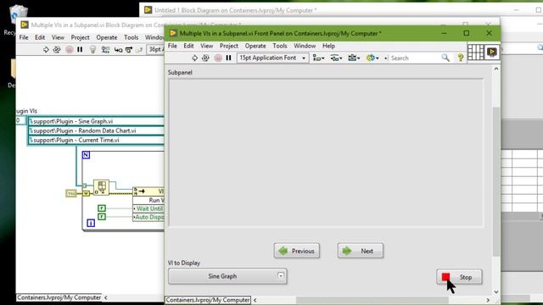Open the Operate menu in Front Panel window
Image resolution: width=543 pixels, height=305 pixels.
click(x=255, y=46)
